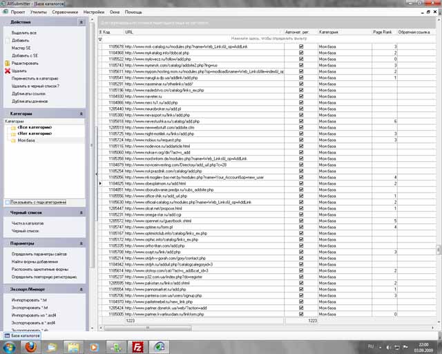Click the Редактировать folder icon
Viewport: 442px width, 354px height.
coord(8,63)
